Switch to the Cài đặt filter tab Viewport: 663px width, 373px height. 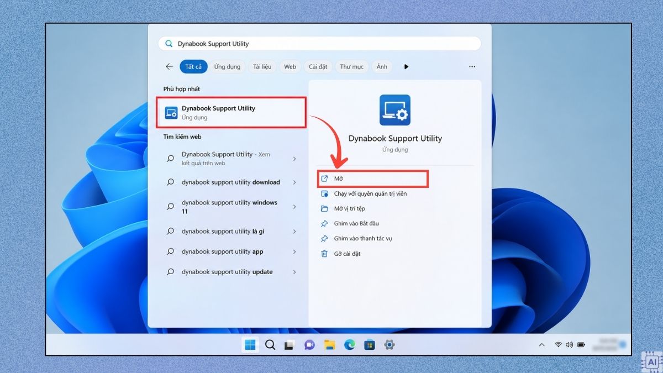pyautogui.click(x=318, y=66)
